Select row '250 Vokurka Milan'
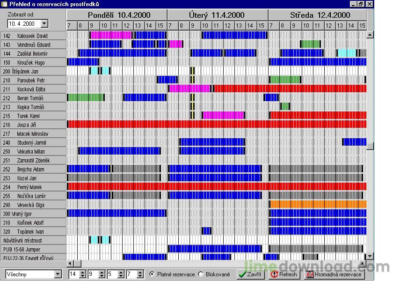Viewport: 393px width, 281px height. [x=33, y=152]
